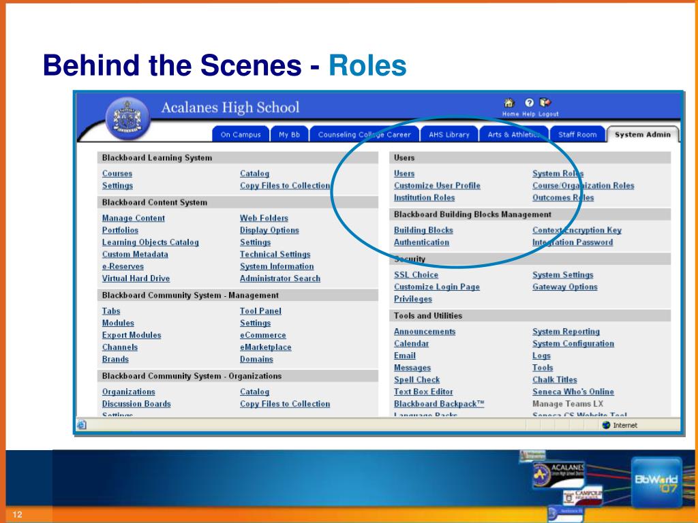Click the Brands link

[115, 359]
